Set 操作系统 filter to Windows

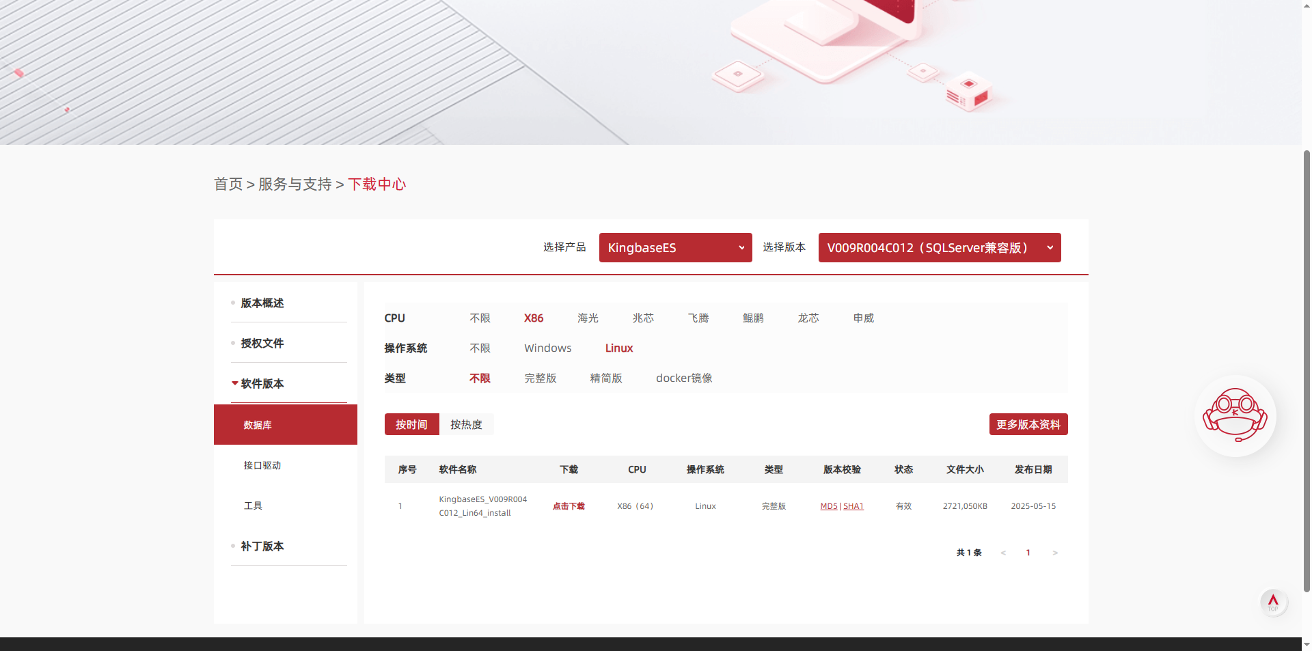(x=548, y=348)
